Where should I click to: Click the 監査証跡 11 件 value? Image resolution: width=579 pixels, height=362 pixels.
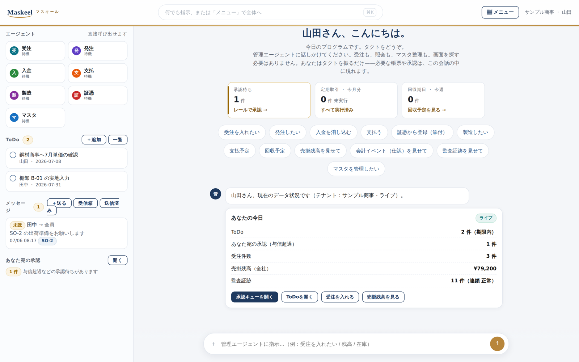point(474,281)
